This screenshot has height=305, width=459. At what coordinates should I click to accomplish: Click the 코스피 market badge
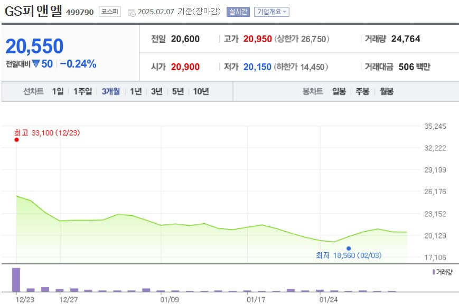(110, 12)
